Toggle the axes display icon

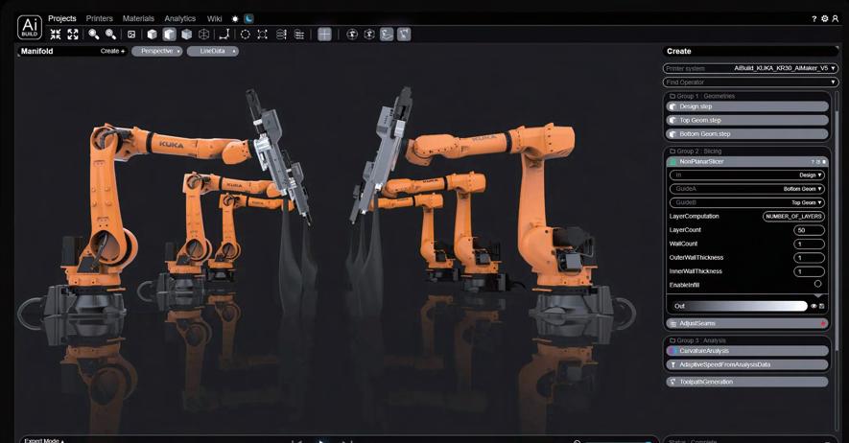[x=224, y=35]
